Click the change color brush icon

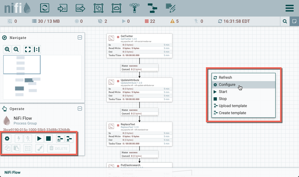40,148
